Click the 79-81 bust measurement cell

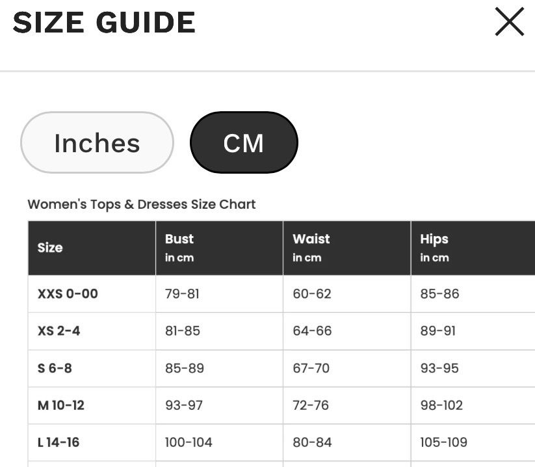coord(219,294)
